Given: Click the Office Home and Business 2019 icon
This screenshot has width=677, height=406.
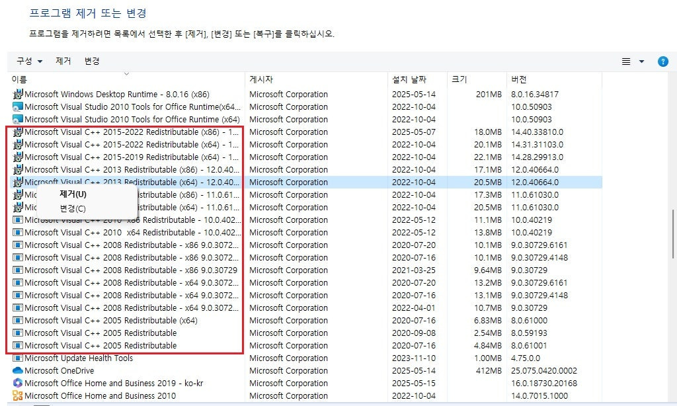Looking at the screenshot, I should pos(18,383).
